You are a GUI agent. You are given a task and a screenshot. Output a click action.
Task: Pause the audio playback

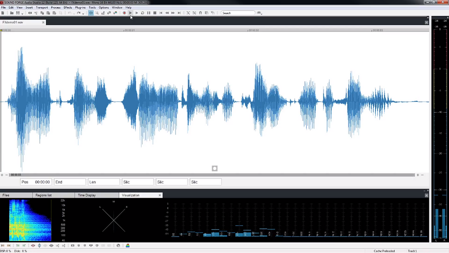coord(148,13)
